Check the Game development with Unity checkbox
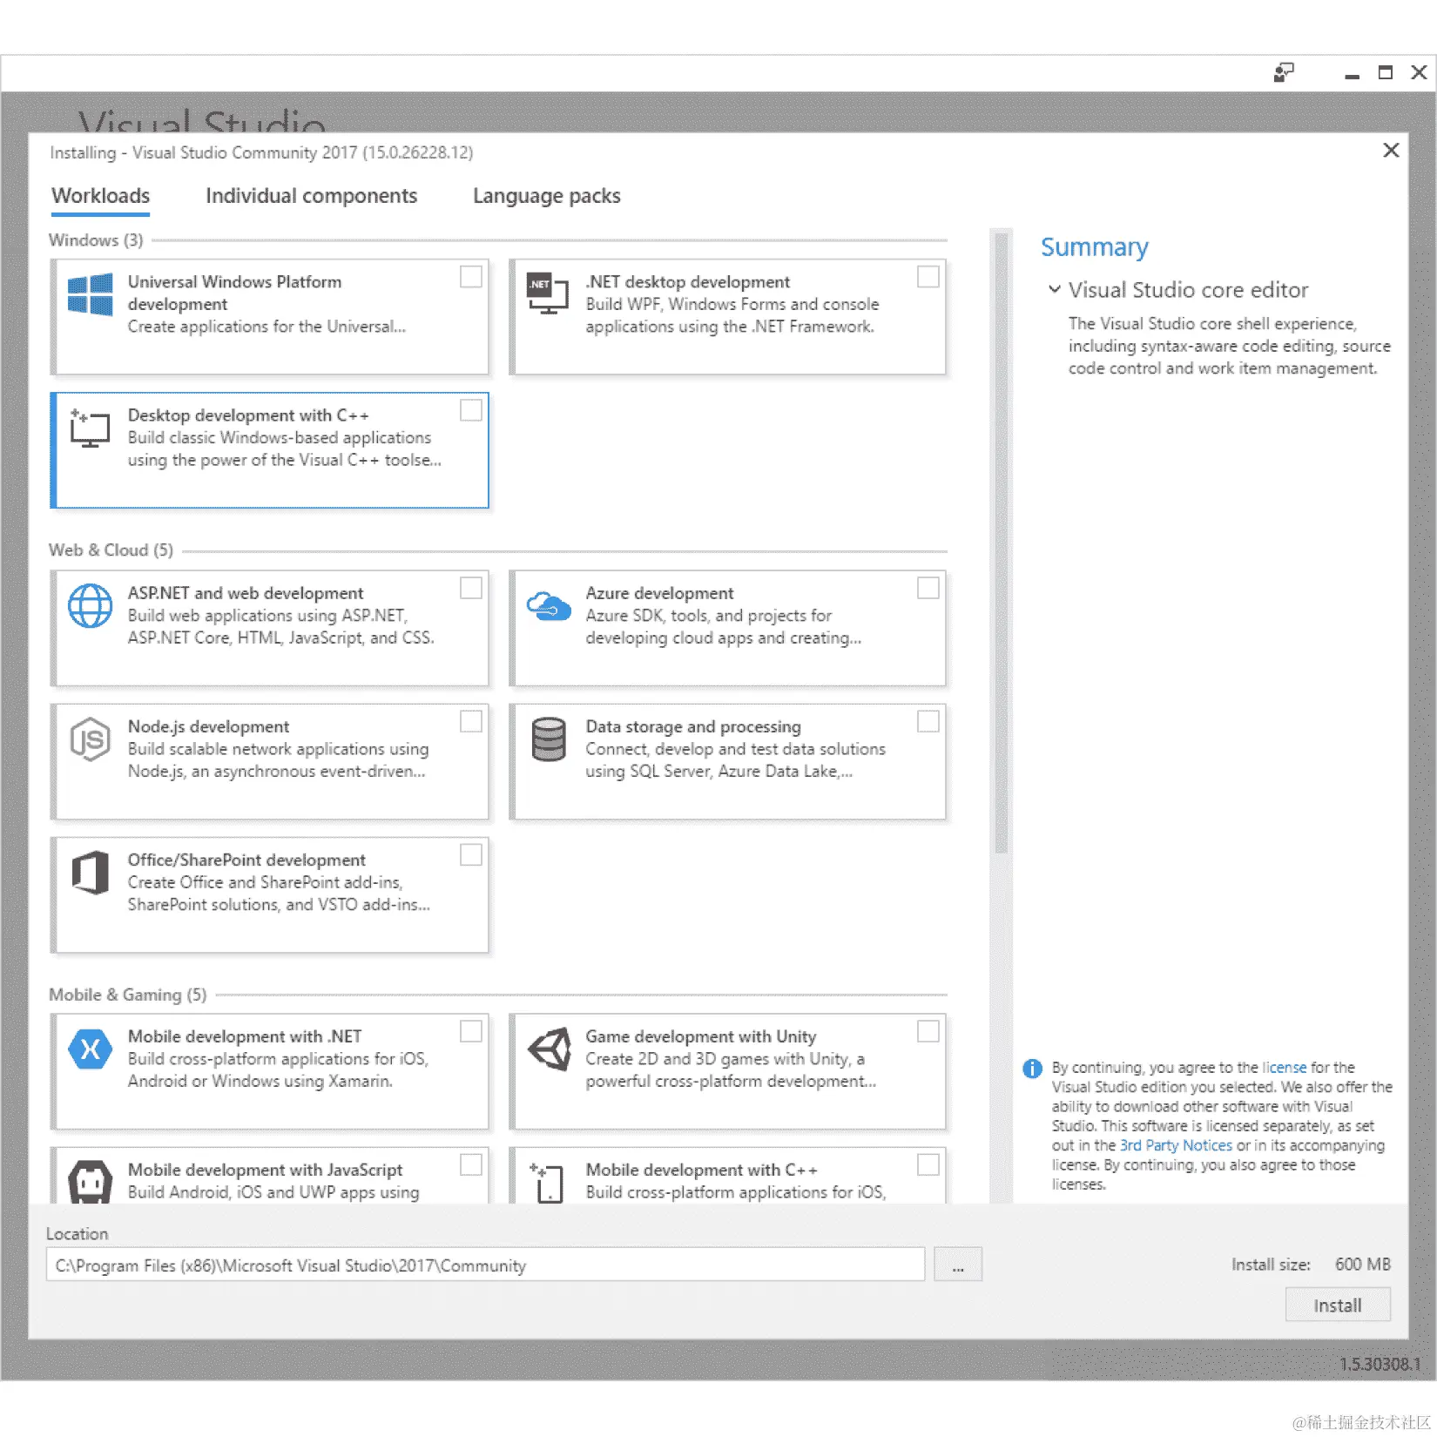 point(928,1031)
